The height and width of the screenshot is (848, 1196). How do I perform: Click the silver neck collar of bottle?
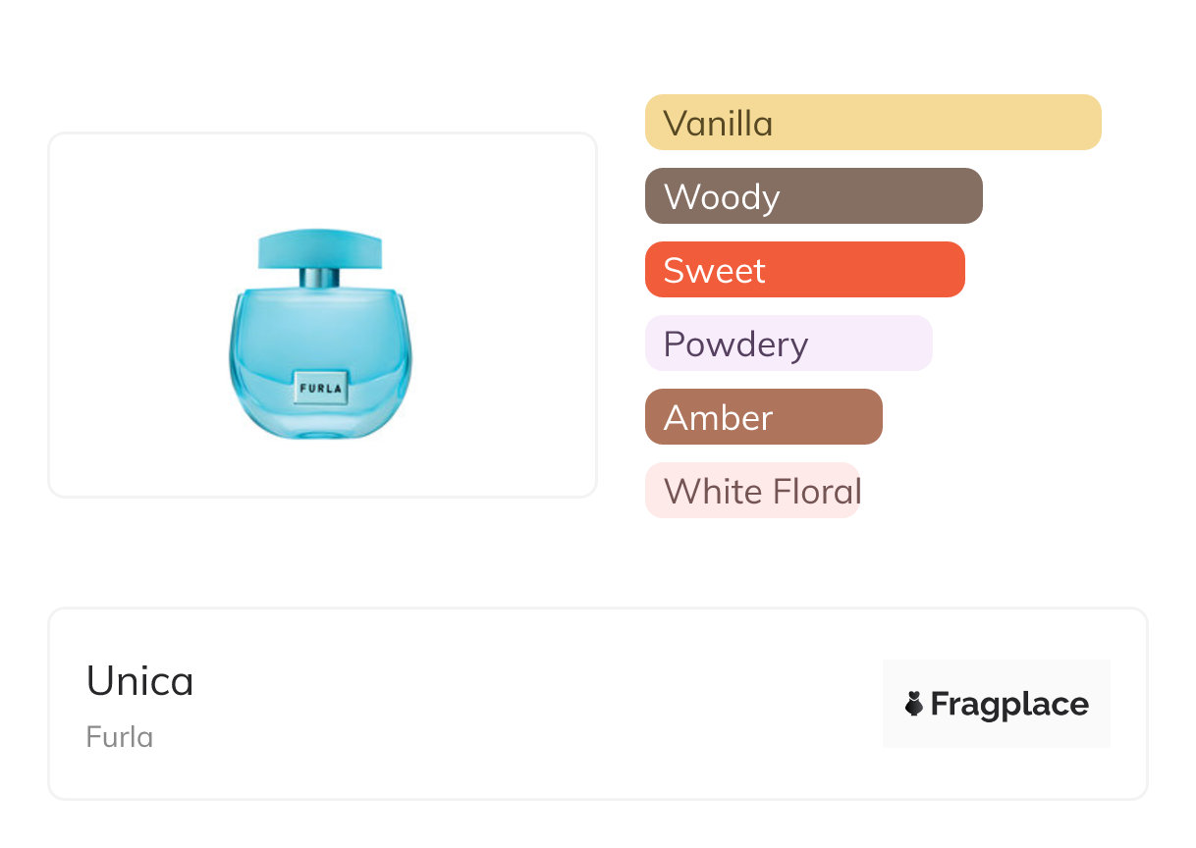coord(320,278)
